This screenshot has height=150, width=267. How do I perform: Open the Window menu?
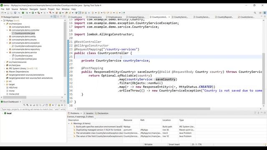click(x=65, y=9)
